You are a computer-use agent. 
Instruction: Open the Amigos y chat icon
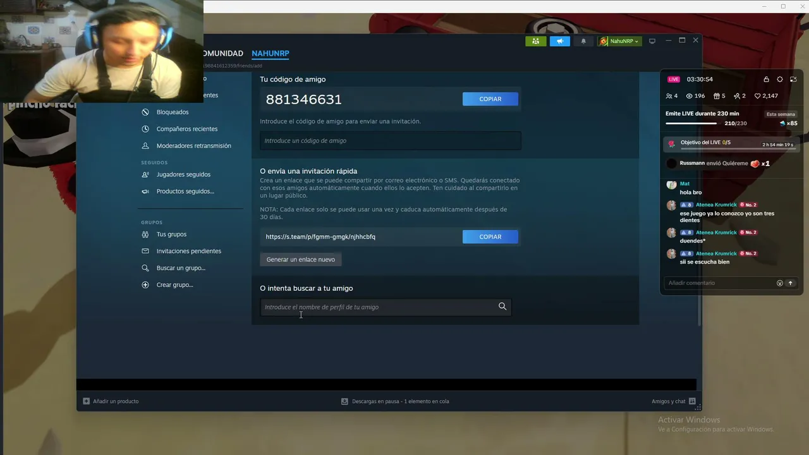coord(692,401)
